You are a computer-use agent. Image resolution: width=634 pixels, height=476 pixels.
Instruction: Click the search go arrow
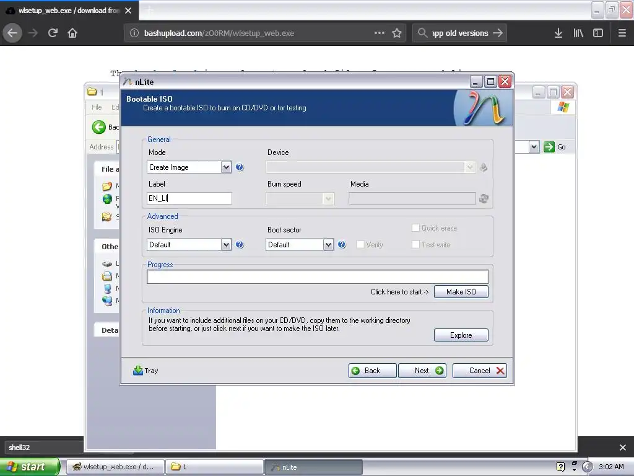pyautogui.click(x=498, y=33)
